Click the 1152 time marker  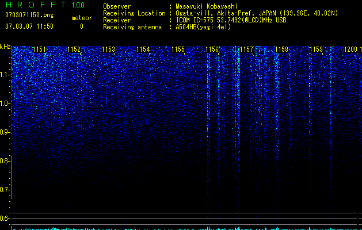pos(74,49)
